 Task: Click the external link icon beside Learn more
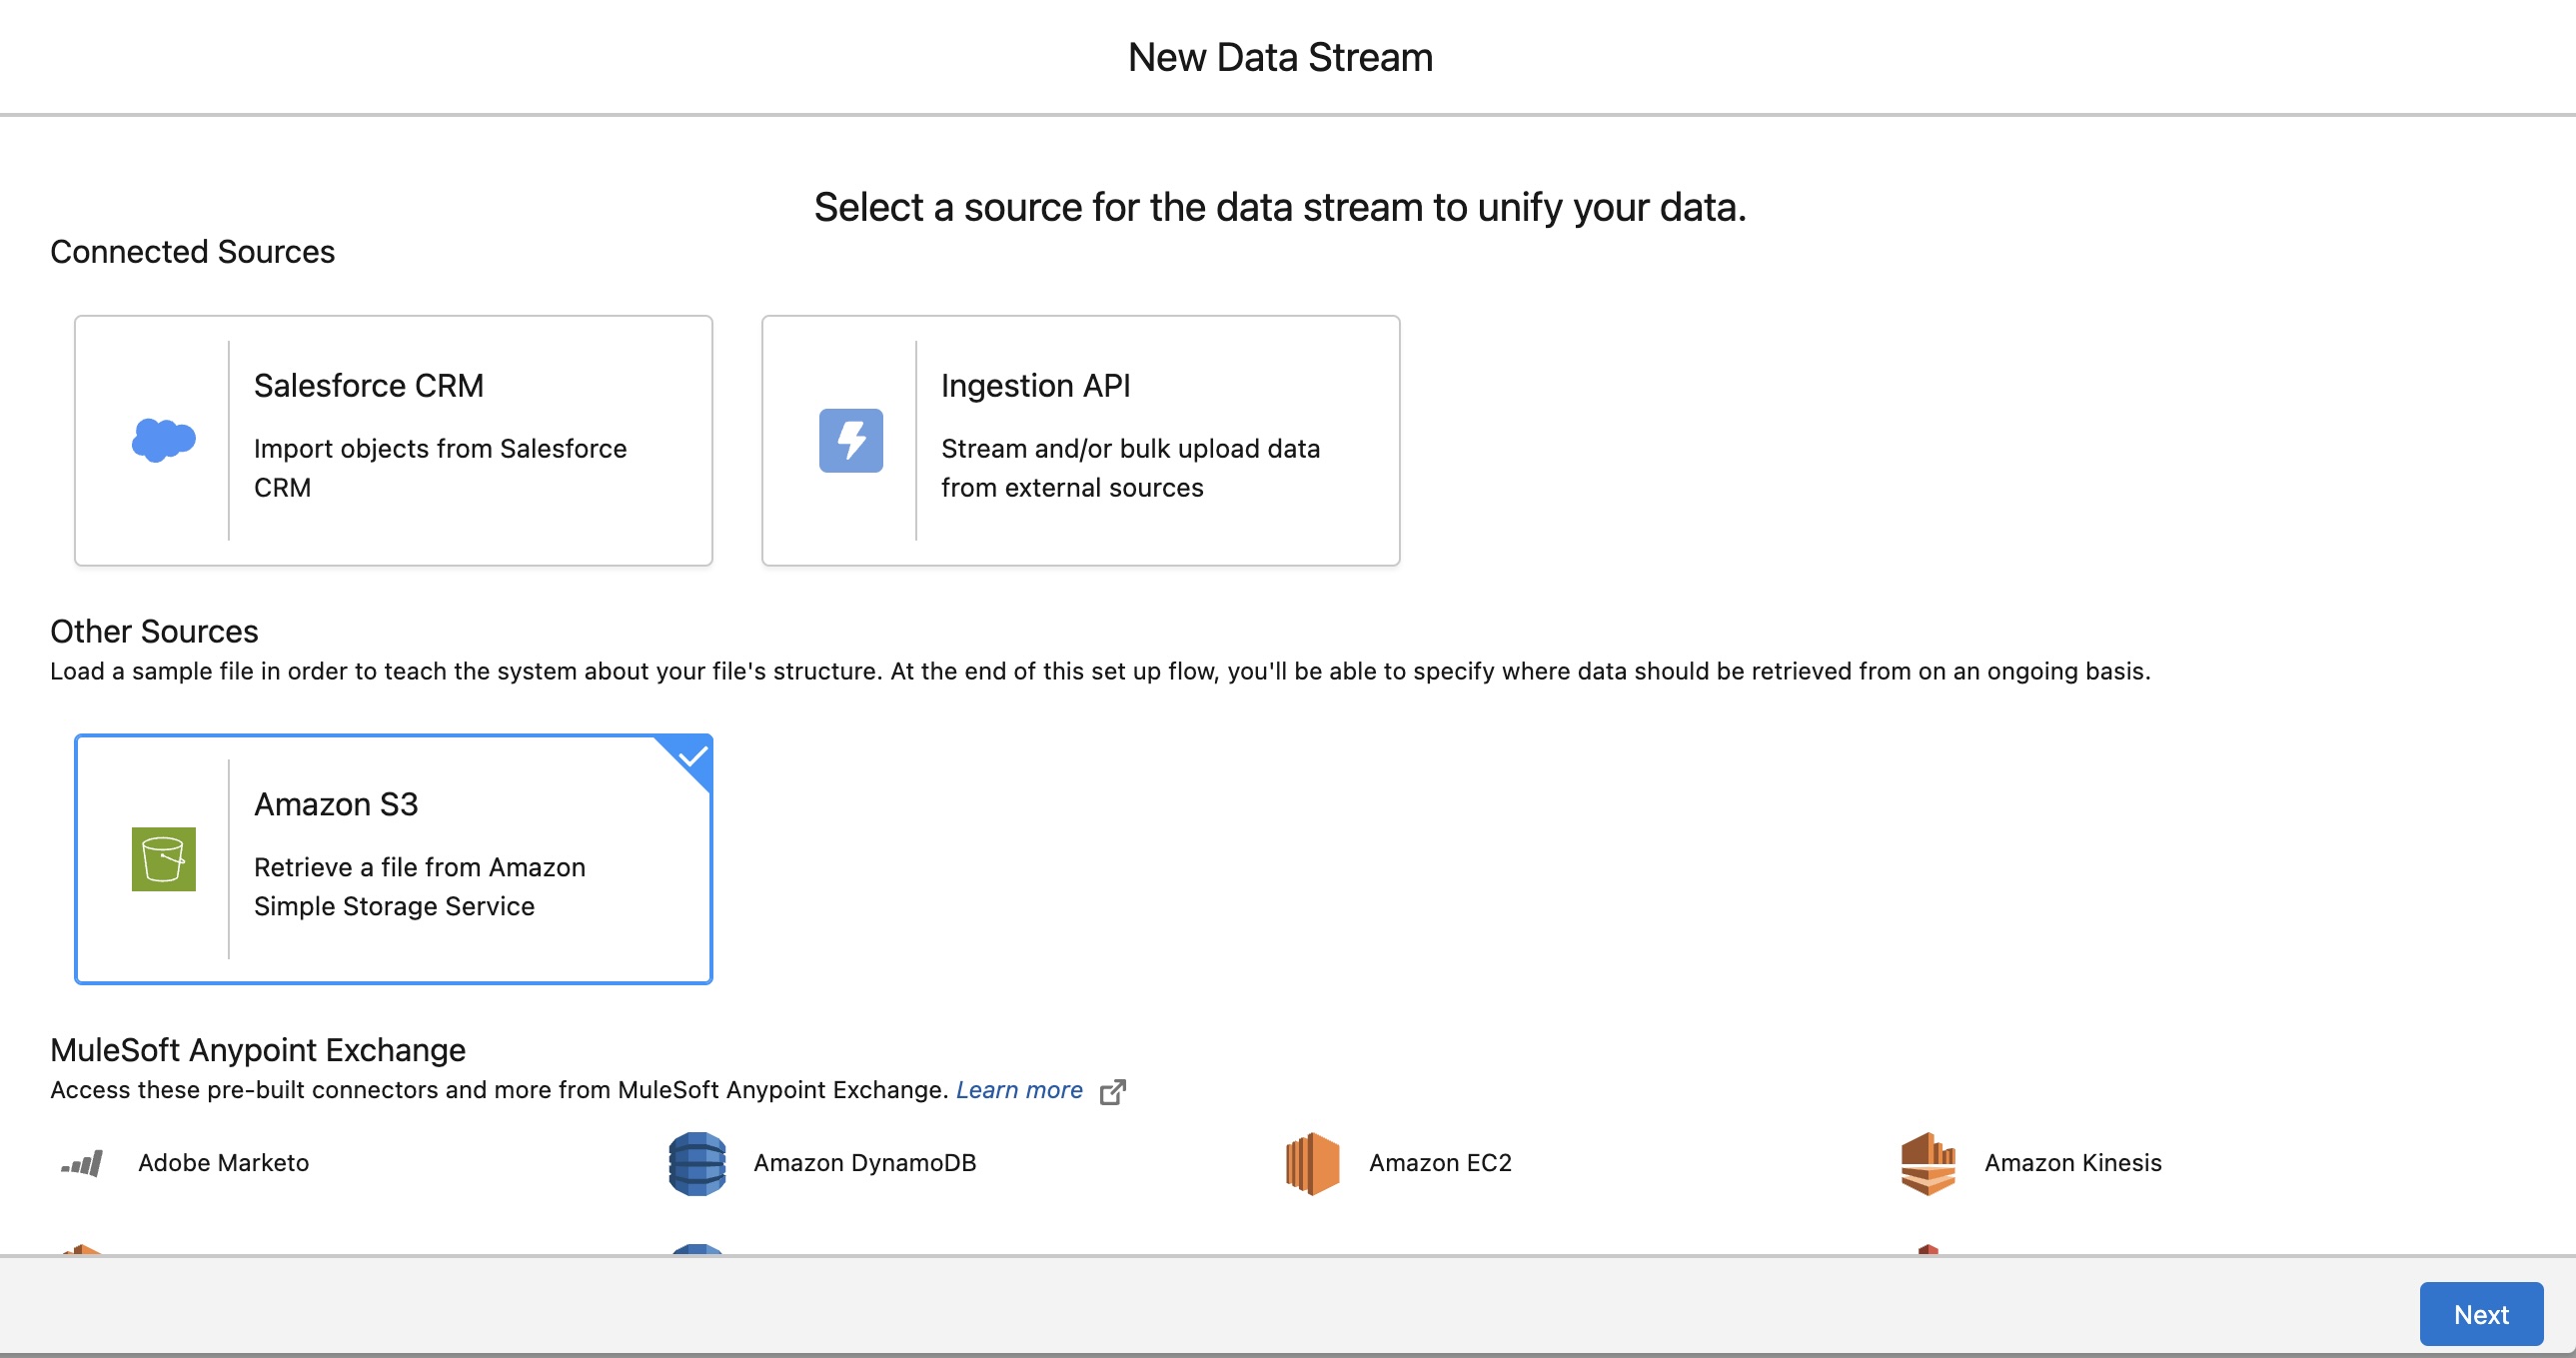1113,1091
